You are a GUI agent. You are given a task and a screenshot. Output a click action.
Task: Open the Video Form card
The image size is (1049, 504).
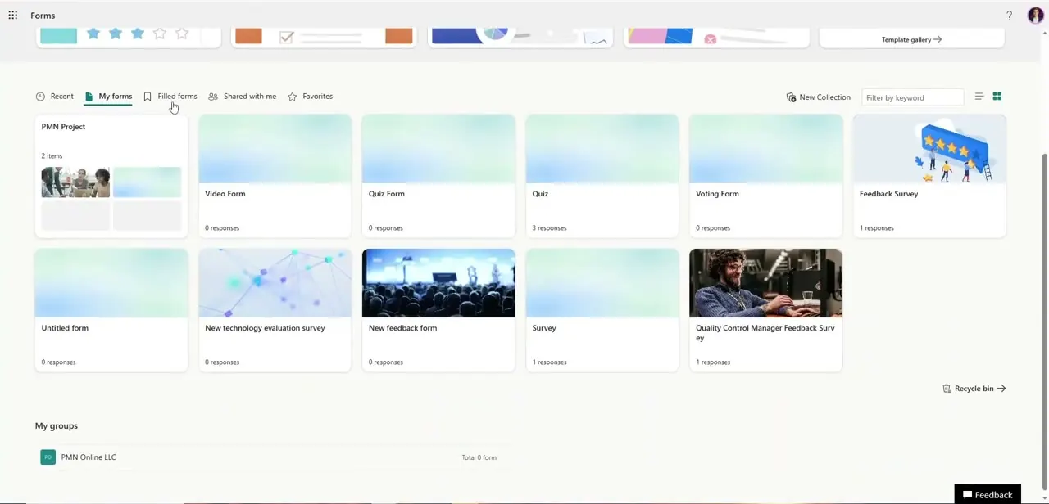275,177
